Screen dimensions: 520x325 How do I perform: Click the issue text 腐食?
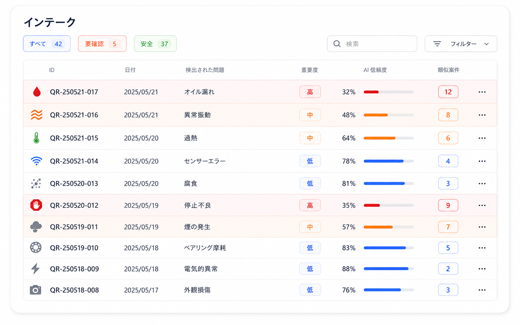pos(190,183)
